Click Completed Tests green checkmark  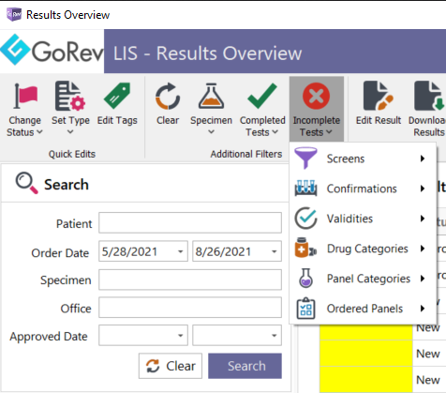[262, 96]
